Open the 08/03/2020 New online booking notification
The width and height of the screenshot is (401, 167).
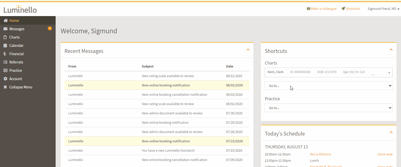click(x=157, y=85)
